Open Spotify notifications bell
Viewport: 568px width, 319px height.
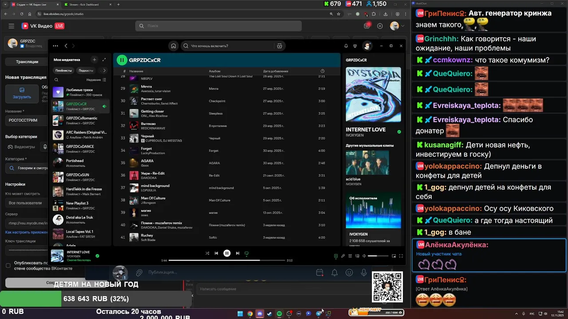(346, 46)
